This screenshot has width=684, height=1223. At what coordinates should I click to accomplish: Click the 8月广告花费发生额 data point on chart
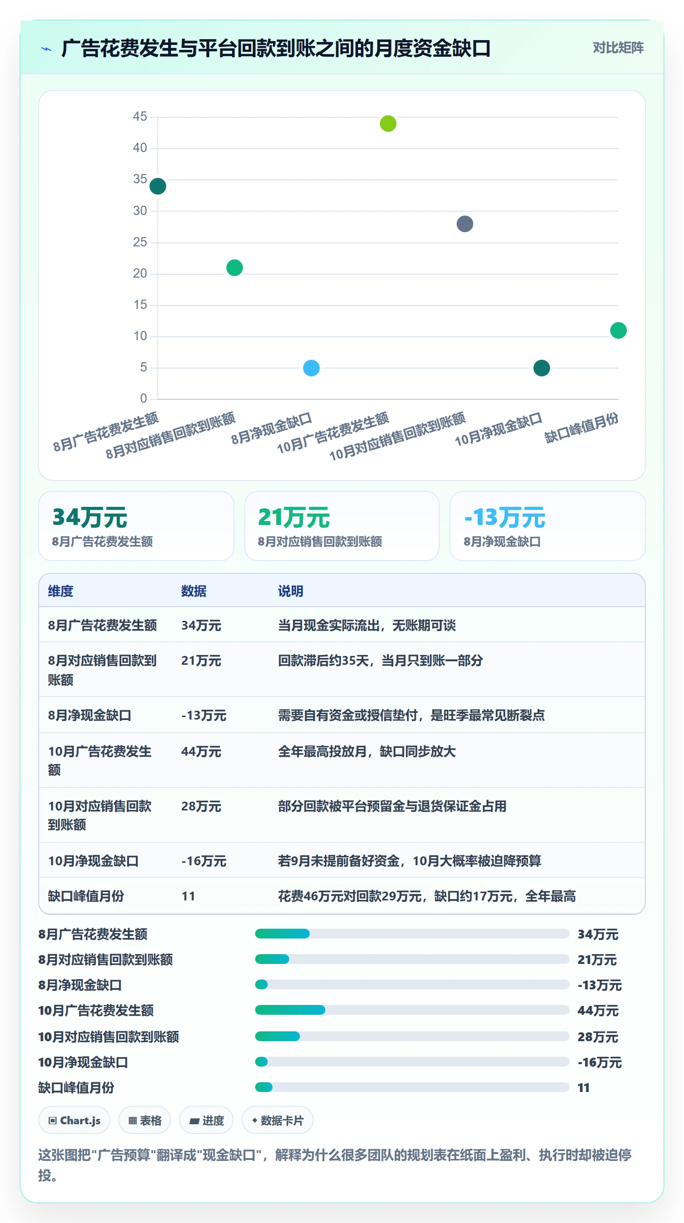click(158, 186)
